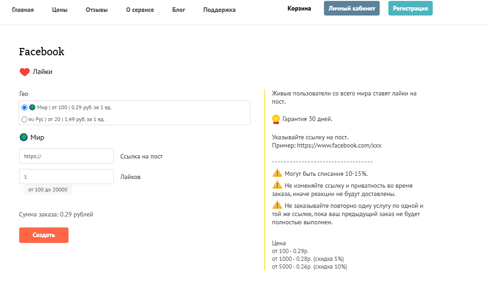Click the 'Могут быть списания 10-15%.' text
Viewport: 488px width, 285px height.
point(326,174)
